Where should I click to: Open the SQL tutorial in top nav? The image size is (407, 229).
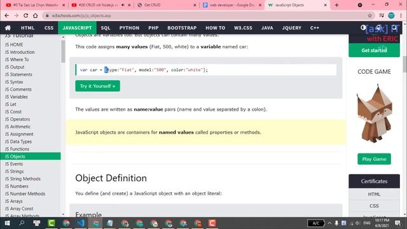(x=106, y=28)
